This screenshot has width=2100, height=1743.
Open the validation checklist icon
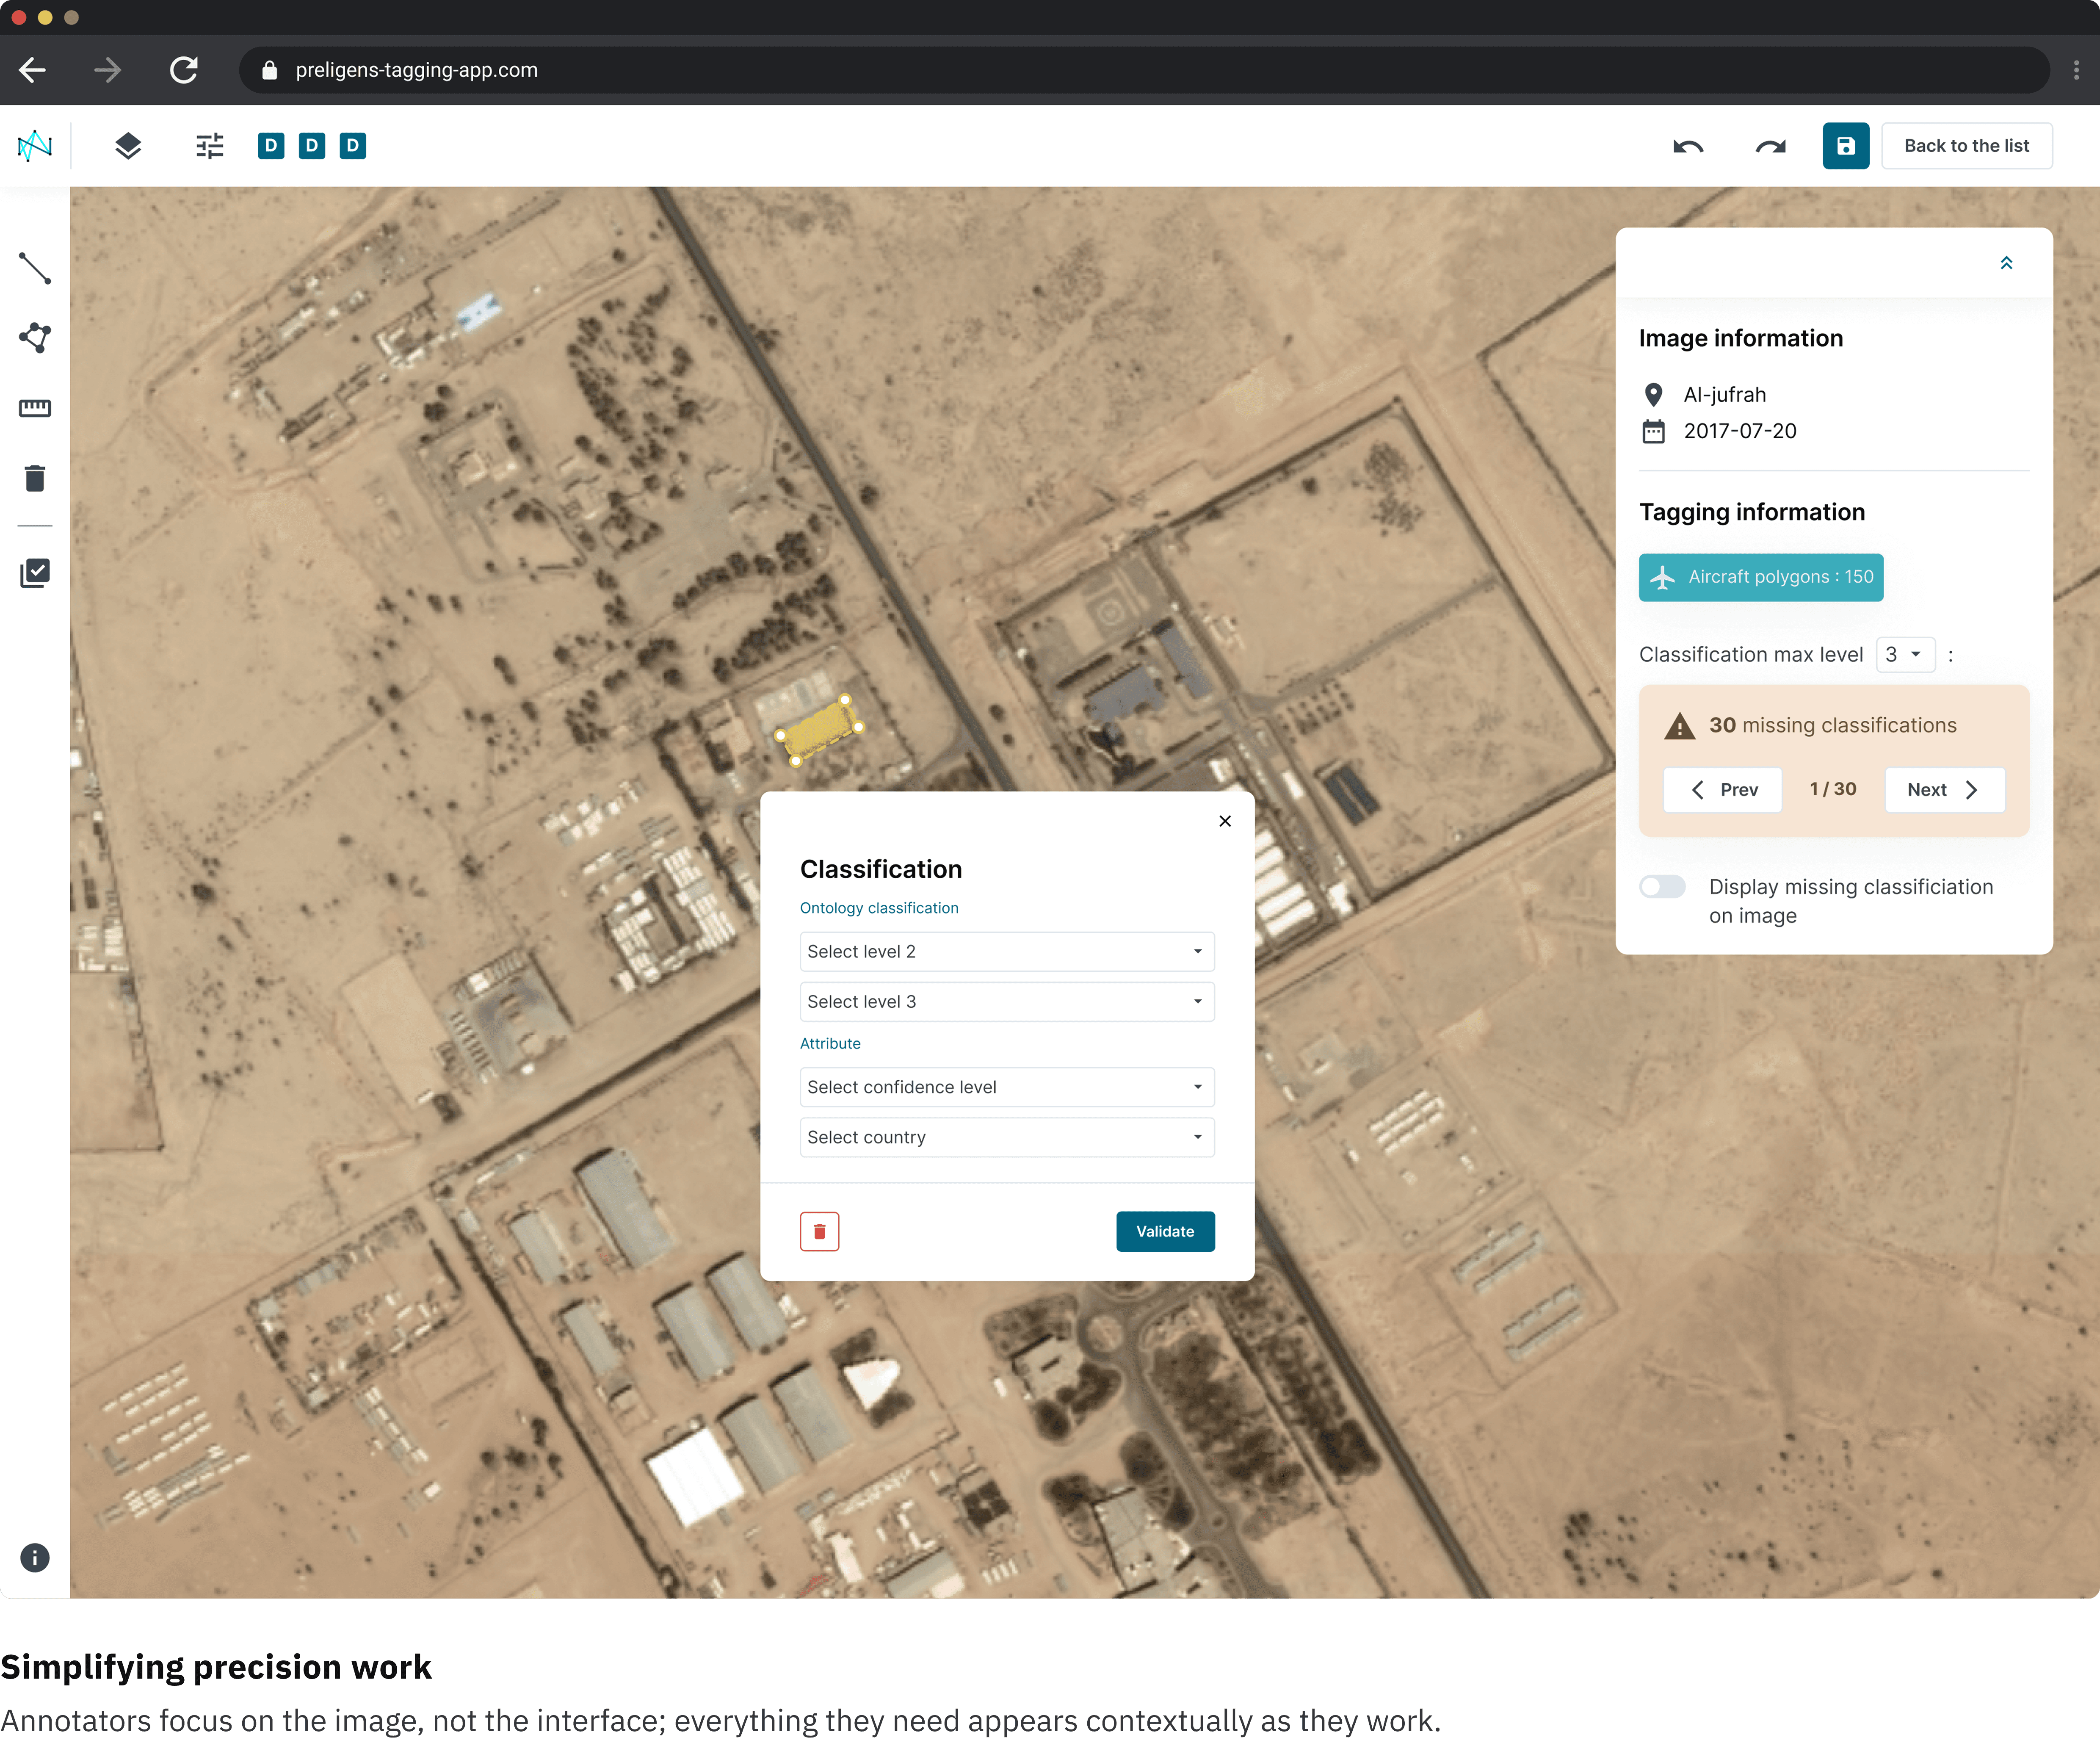(x=35, y=573)
